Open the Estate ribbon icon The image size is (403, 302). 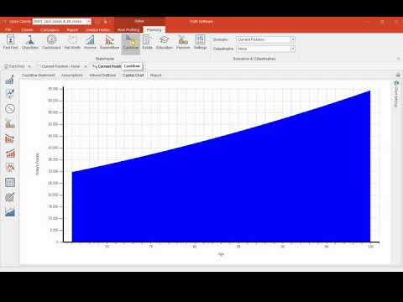[147, 42]
